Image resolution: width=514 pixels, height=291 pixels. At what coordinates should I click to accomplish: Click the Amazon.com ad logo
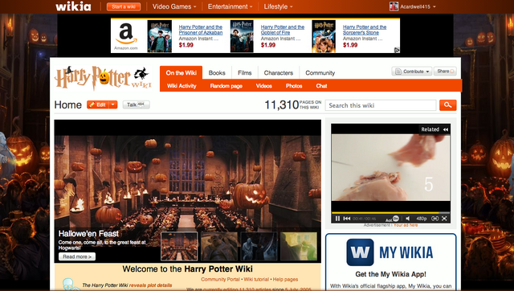126,36
